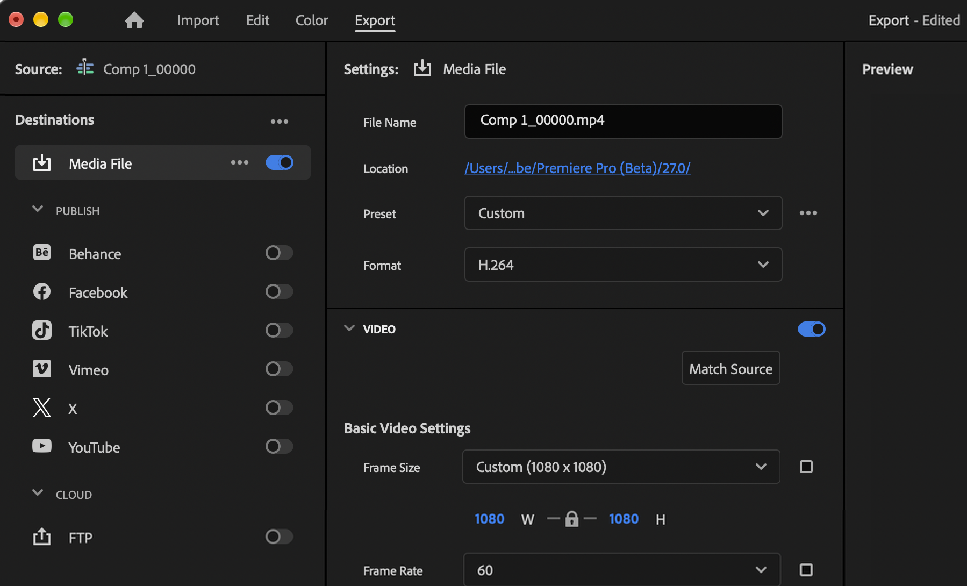Go to the Home screen icon
967x586 pixels.
[134, 20]
